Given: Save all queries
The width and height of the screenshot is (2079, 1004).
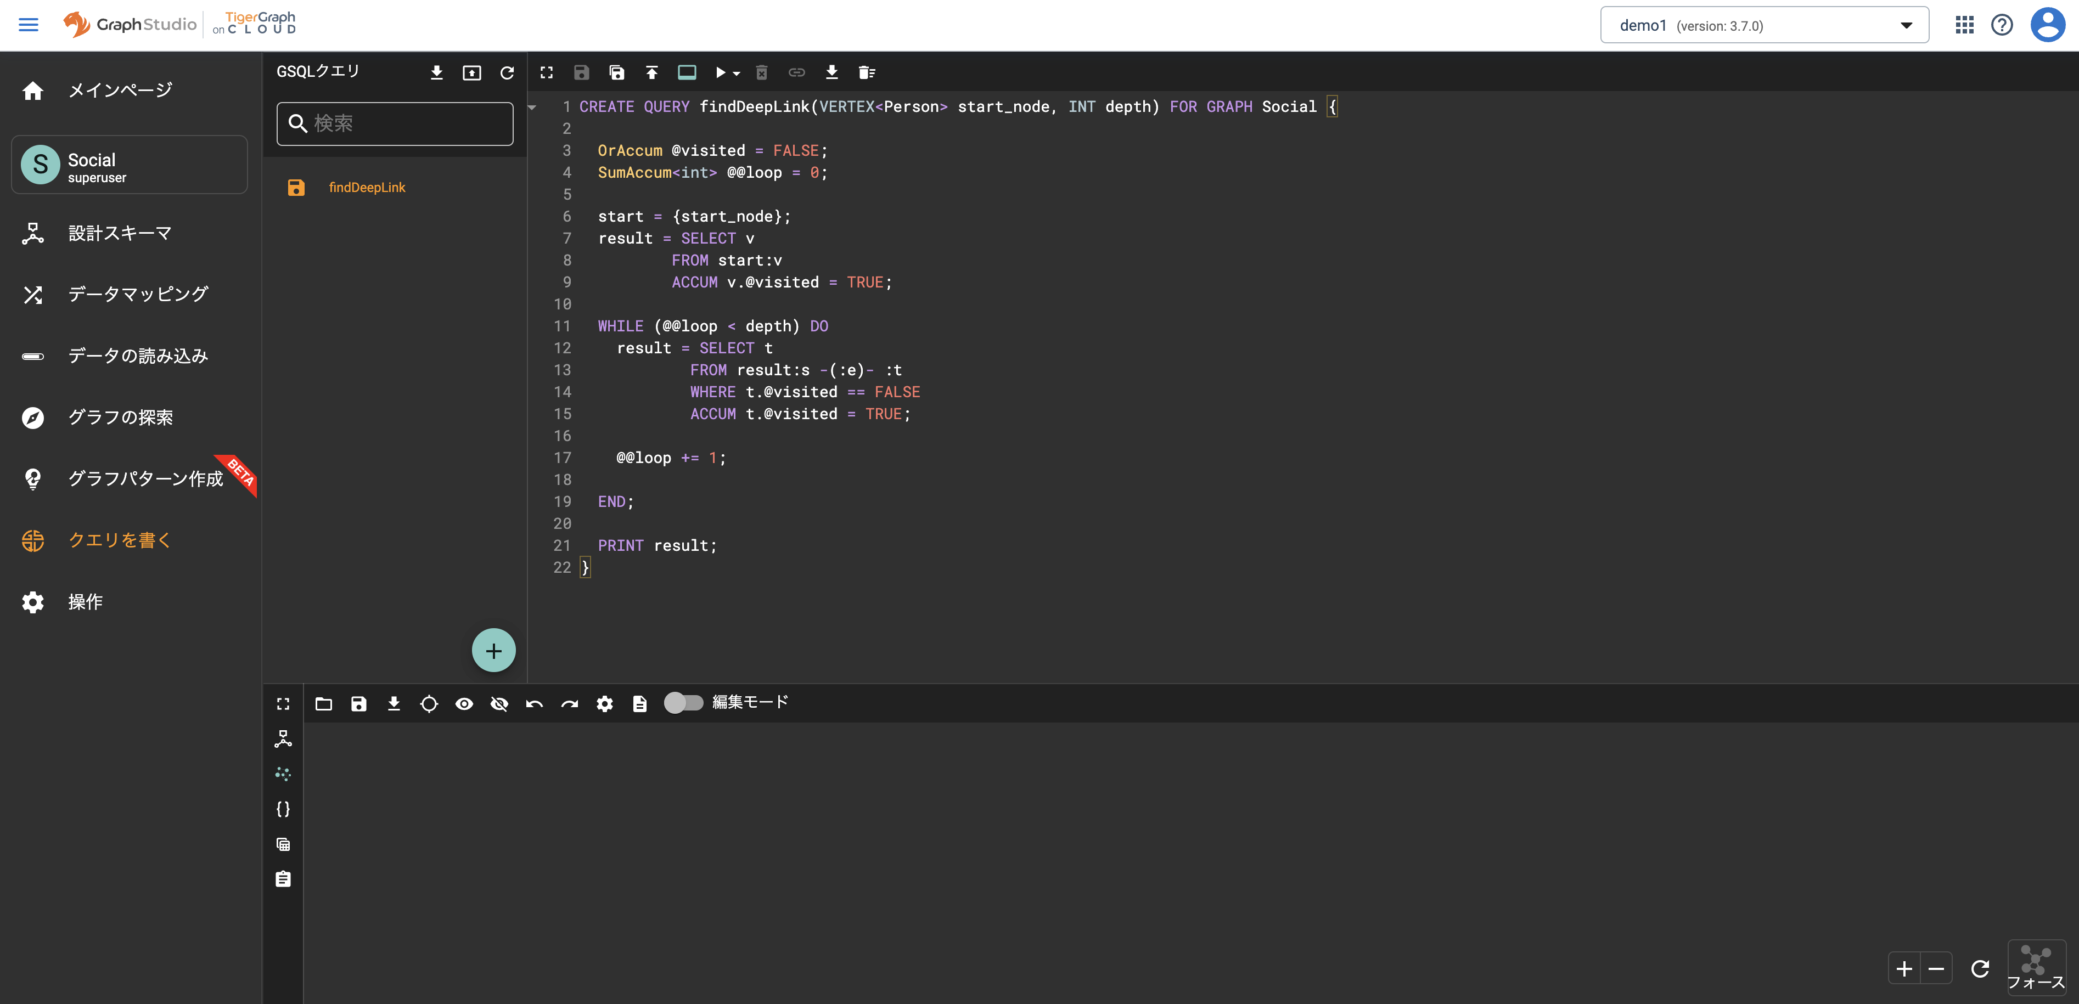Looking at the screenshot, I should coord(616,72).
